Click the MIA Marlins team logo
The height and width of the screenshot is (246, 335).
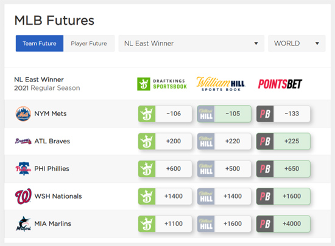(23, 224)
